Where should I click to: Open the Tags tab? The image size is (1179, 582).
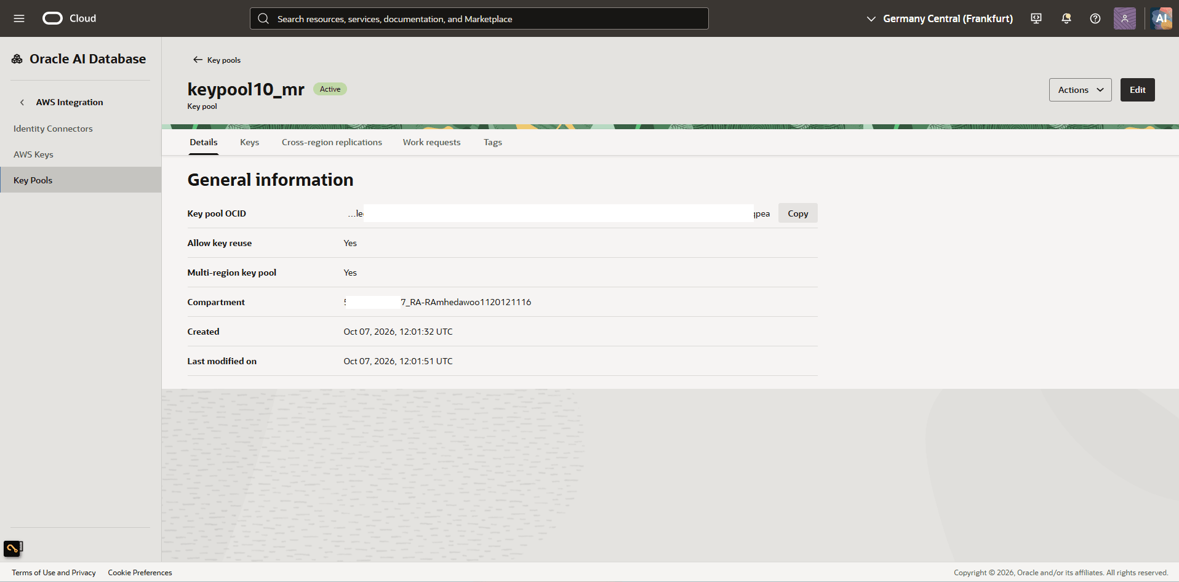pos(492,142)
